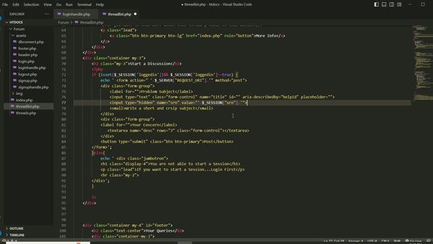
Task: Switch to the loginhandle.php editor tab
Action: pyautogui.click(x=76, y=14)
